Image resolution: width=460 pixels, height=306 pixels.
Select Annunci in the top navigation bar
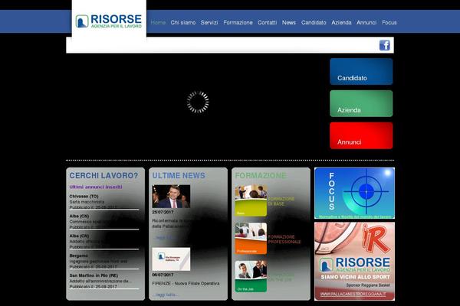click(x=366, y=22)
